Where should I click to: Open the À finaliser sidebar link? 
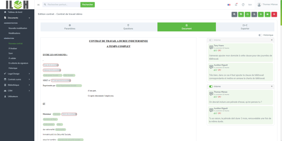[13, 48]
